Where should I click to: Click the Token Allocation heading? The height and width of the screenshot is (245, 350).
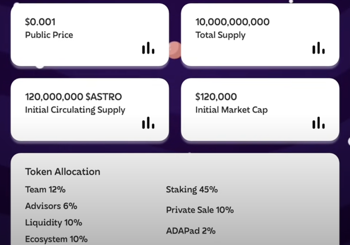tap(62, 172)
